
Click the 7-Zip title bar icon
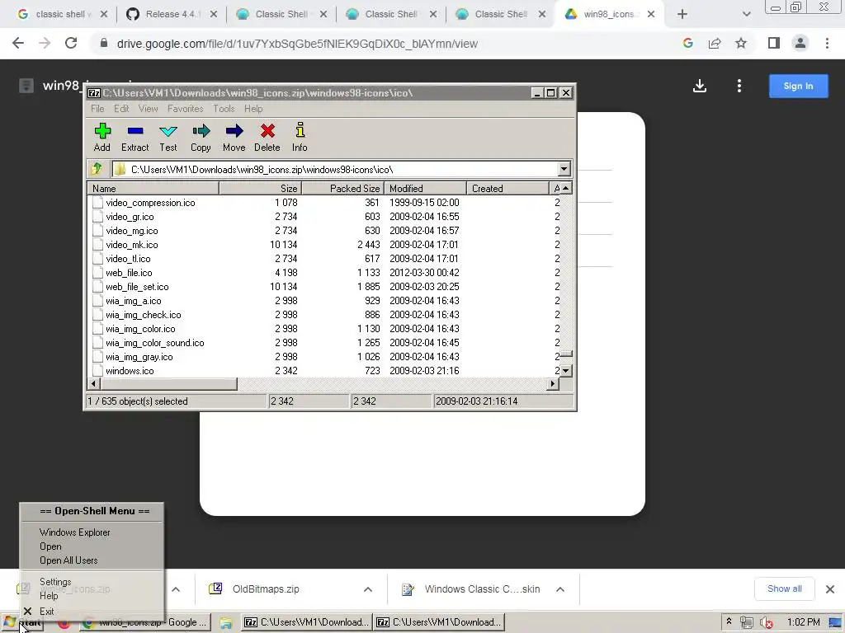pyautogui.click(x=94, y=93)
